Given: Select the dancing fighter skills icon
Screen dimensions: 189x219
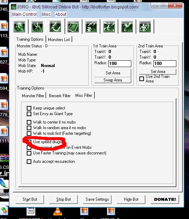Looking at the screenshot, I should 37,27.
